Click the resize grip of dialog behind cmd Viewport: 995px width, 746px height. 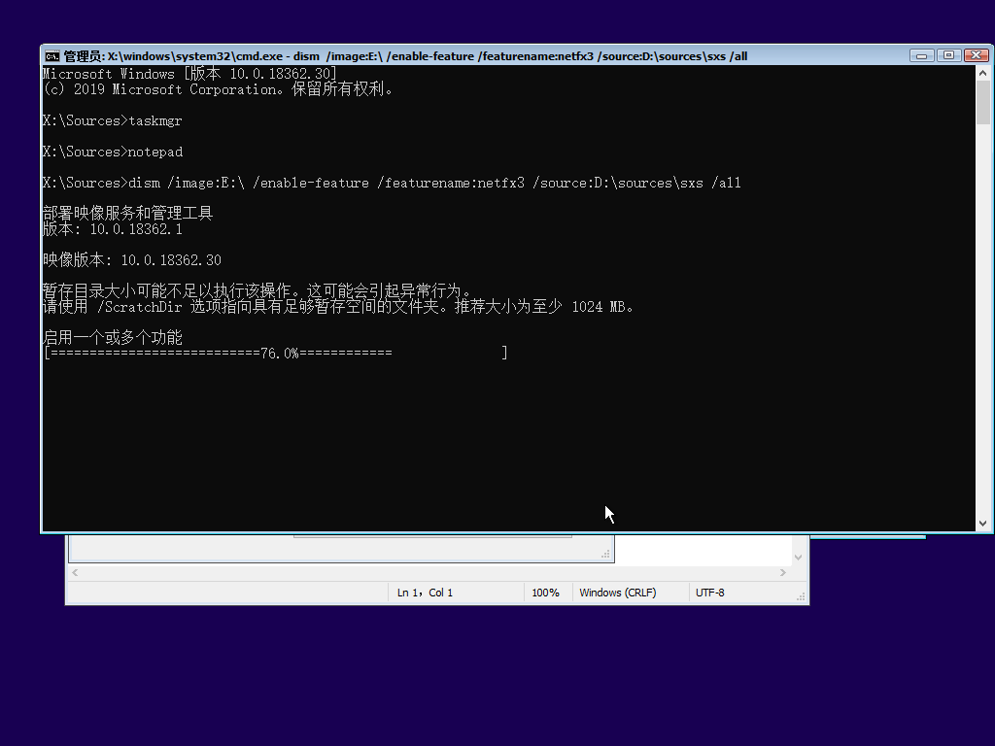click(606, 554)
